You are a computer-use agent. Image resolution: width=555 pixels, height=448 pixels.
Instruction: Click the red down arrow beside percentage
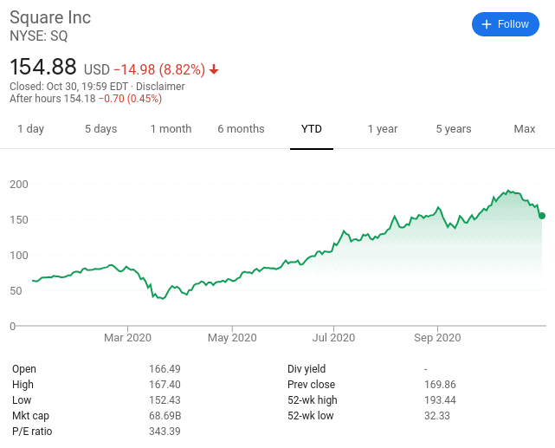tap(214, 69)
